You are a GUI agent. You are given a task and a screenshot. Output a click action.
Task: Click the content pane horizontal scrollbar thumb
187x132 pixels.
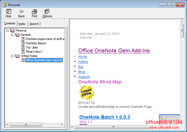(113, 127)
